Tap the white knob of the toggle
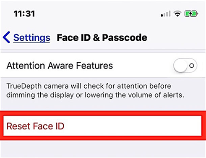This screenshot has height=158, width=206. tap(180, 66)
